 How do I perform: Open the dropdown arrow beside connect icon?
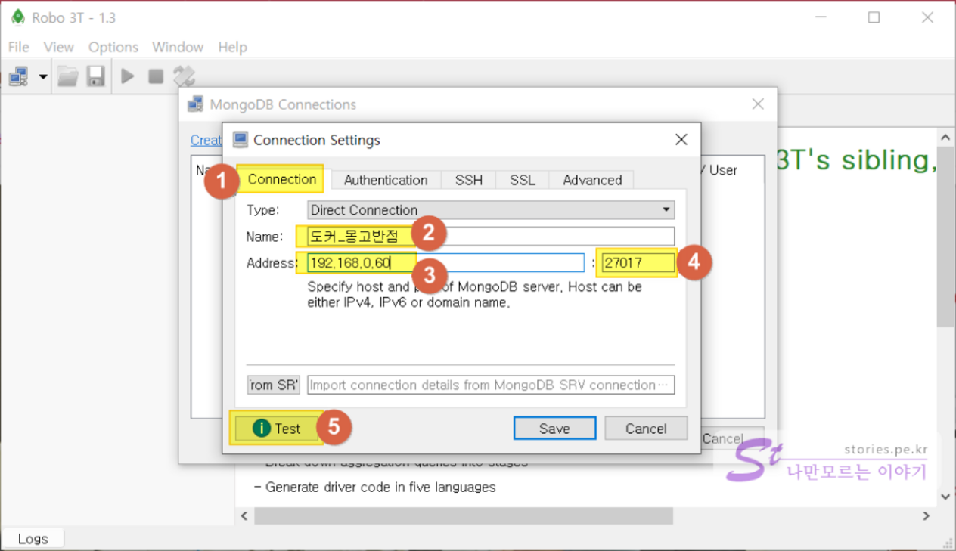point(42,76)
